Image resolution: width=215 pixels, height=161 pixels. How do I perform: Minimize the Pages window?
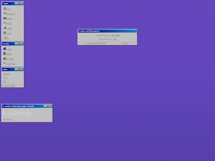(16, 4)
